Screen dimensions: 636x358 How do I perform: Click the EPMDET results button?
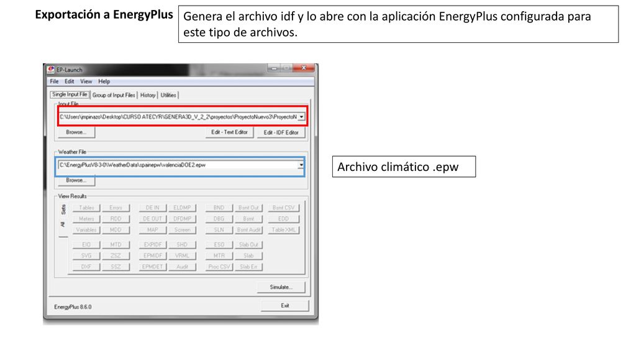[153, 267]
